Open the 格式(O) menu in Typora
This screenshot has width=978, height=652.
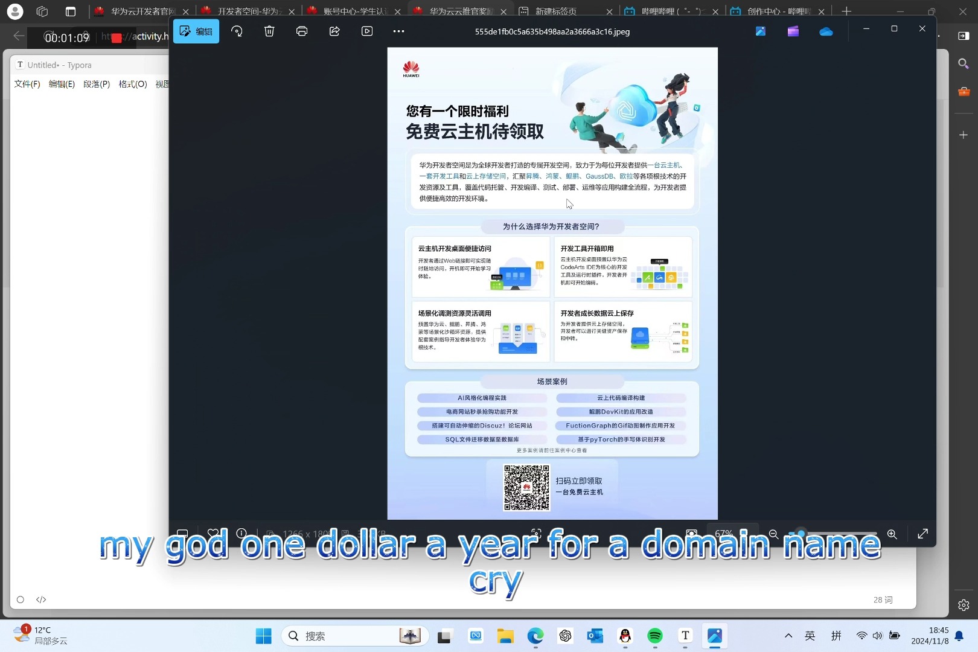click(x=133, y=84)
